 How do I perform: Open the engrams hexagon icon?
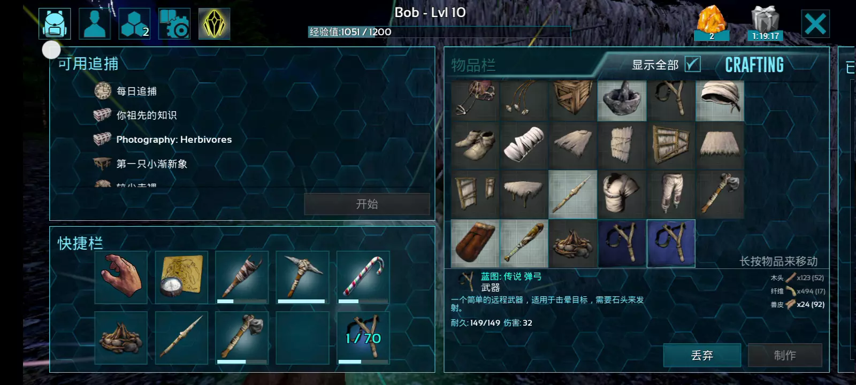[134, 24]
